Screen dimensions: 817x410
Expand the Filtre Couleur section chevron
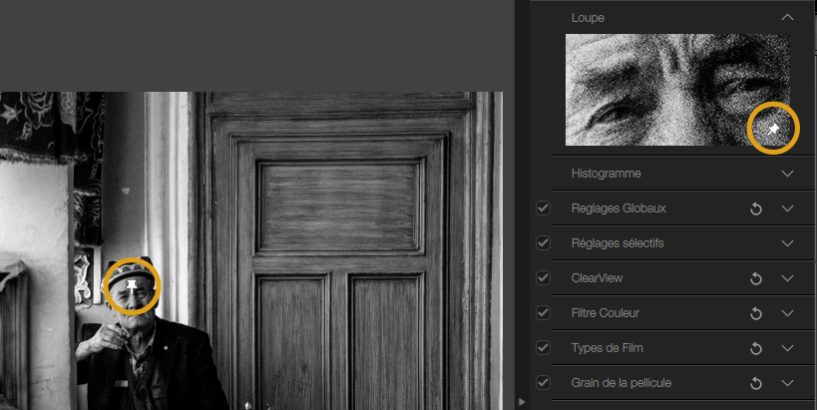(x=787, y=313)
